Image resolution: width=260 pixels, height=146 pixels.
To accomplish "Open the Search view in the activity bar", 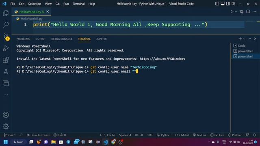I will pos(6,25).
